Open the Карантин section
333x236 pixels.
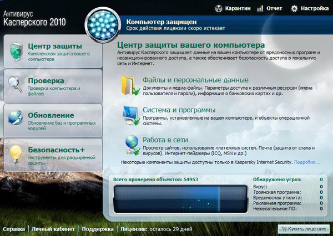[x=233, y=8]
